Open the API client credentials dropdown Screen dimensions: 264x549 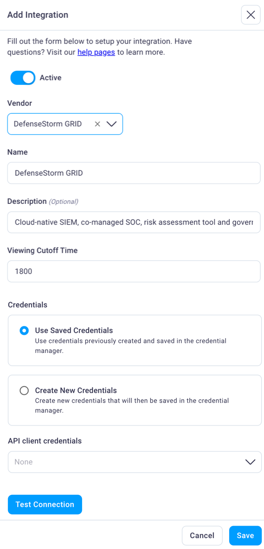point(135,462)
